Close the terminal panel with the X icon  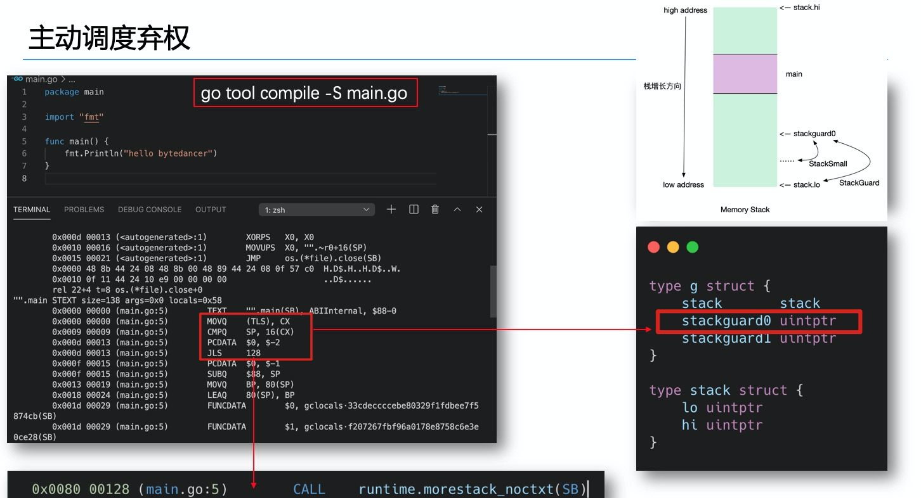[480, 209]
